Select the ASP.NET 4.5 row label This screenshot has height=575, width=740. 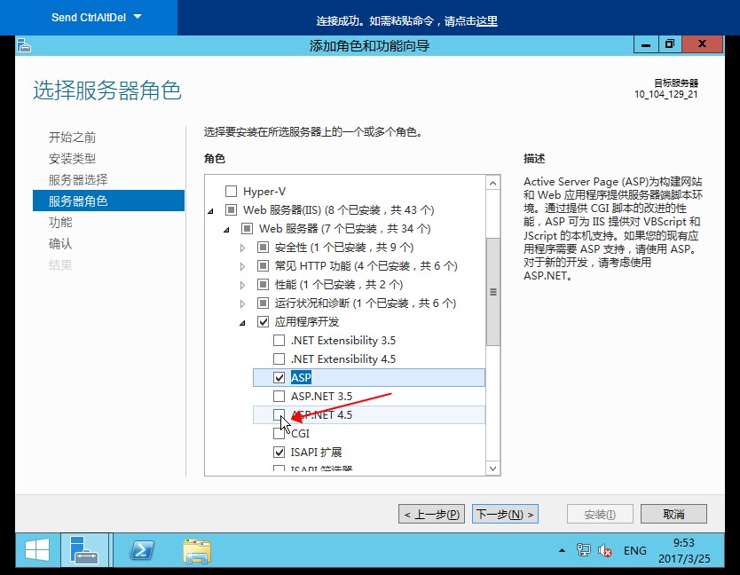(321, 415)
